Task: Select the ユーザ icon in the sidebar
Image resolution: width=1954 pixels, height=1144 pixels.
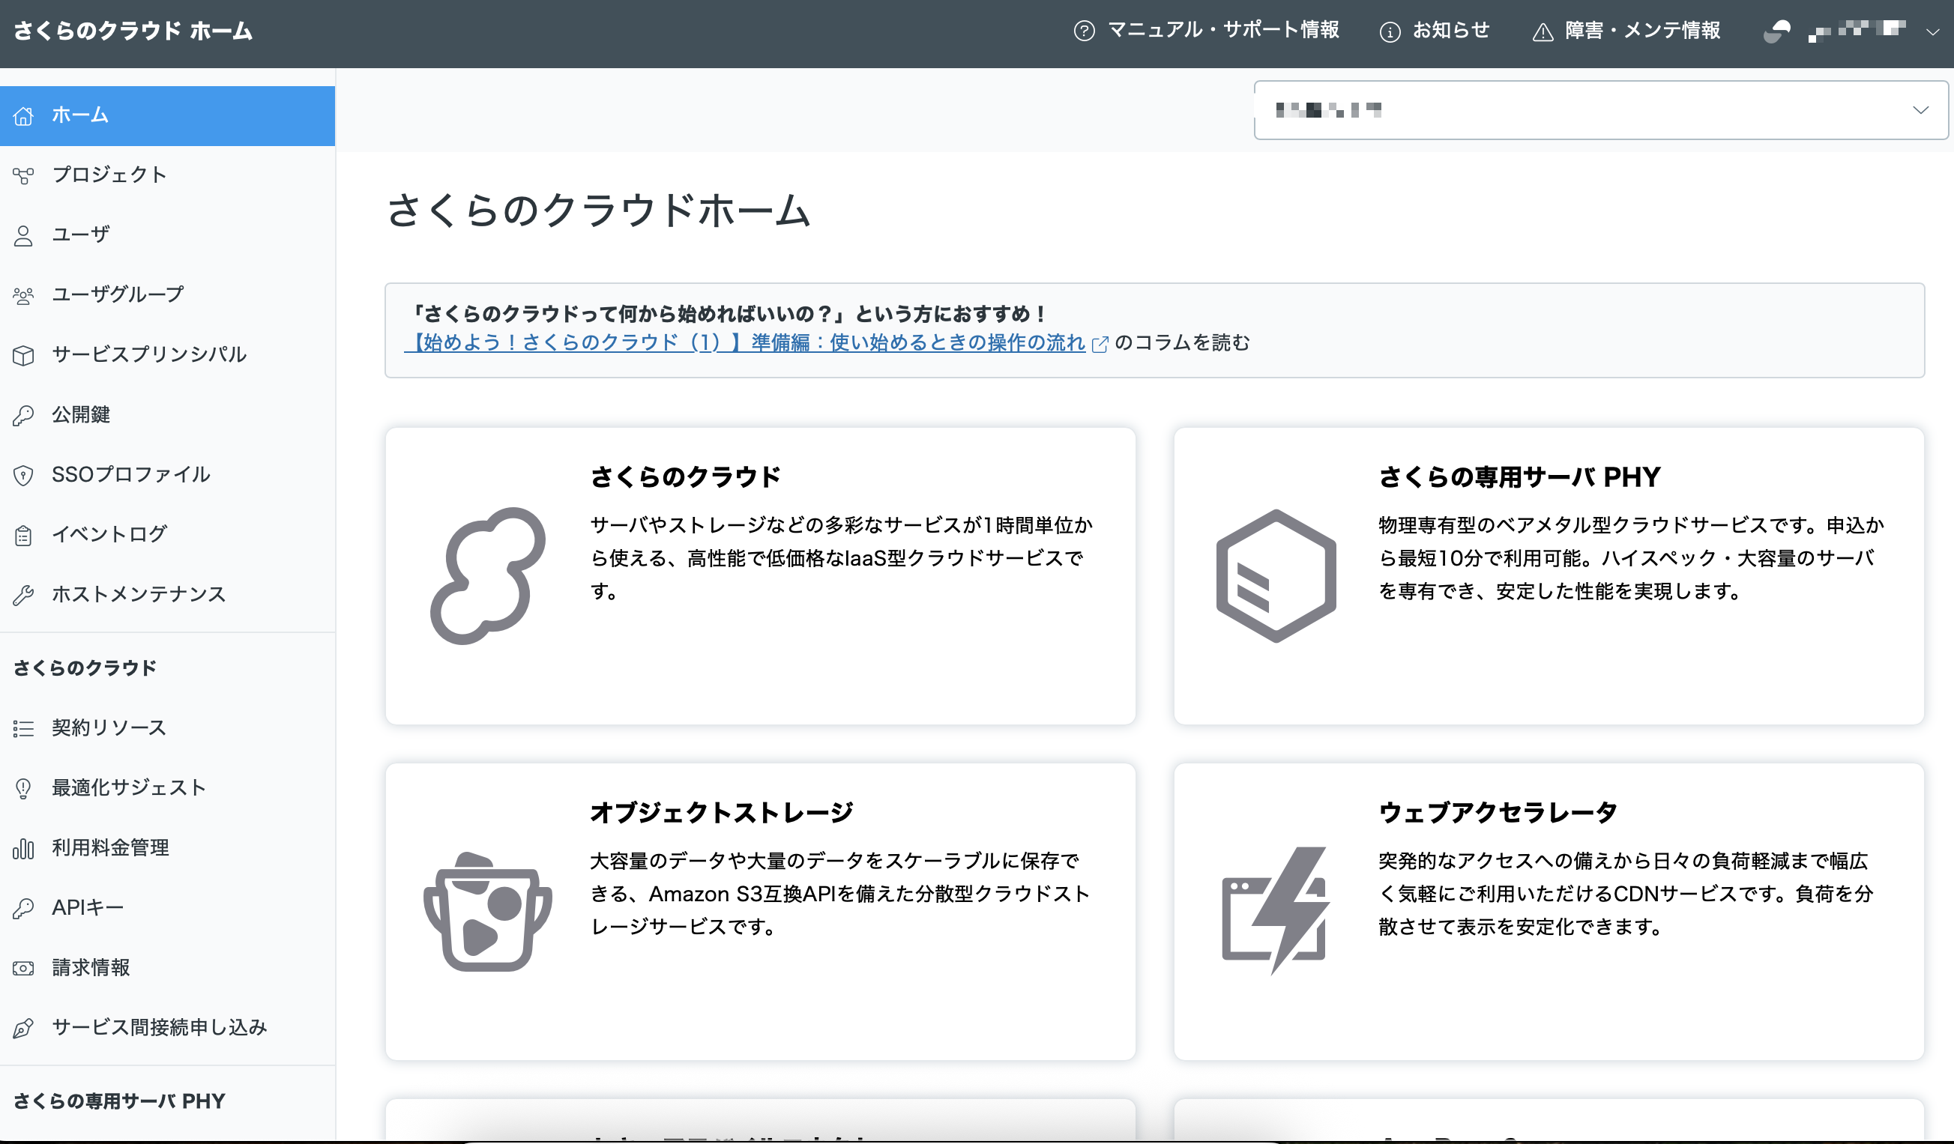Action: pos(23,234)
